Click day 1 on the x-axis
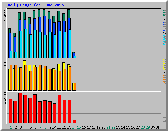Viewport: 168px width, 131px height. [x=11, y=127]
